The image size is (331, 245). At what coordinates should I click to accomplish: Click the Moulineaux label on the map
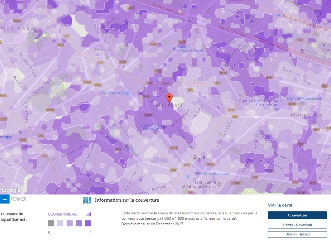click(19, 28)
